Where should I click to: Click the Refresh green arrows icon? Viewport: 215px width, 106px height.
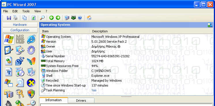click(x=33, y=18)
